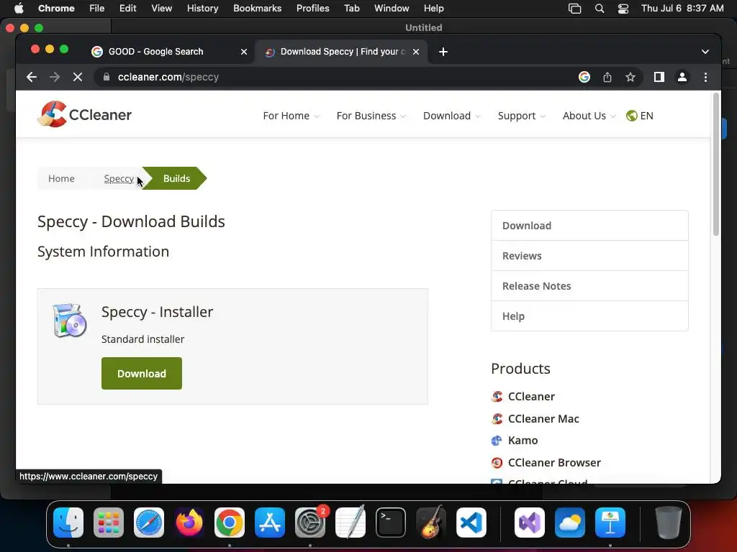The height and width of the screenshot is (552, 737).
Task: Expand the Support menu
Action: click(522, 116)
